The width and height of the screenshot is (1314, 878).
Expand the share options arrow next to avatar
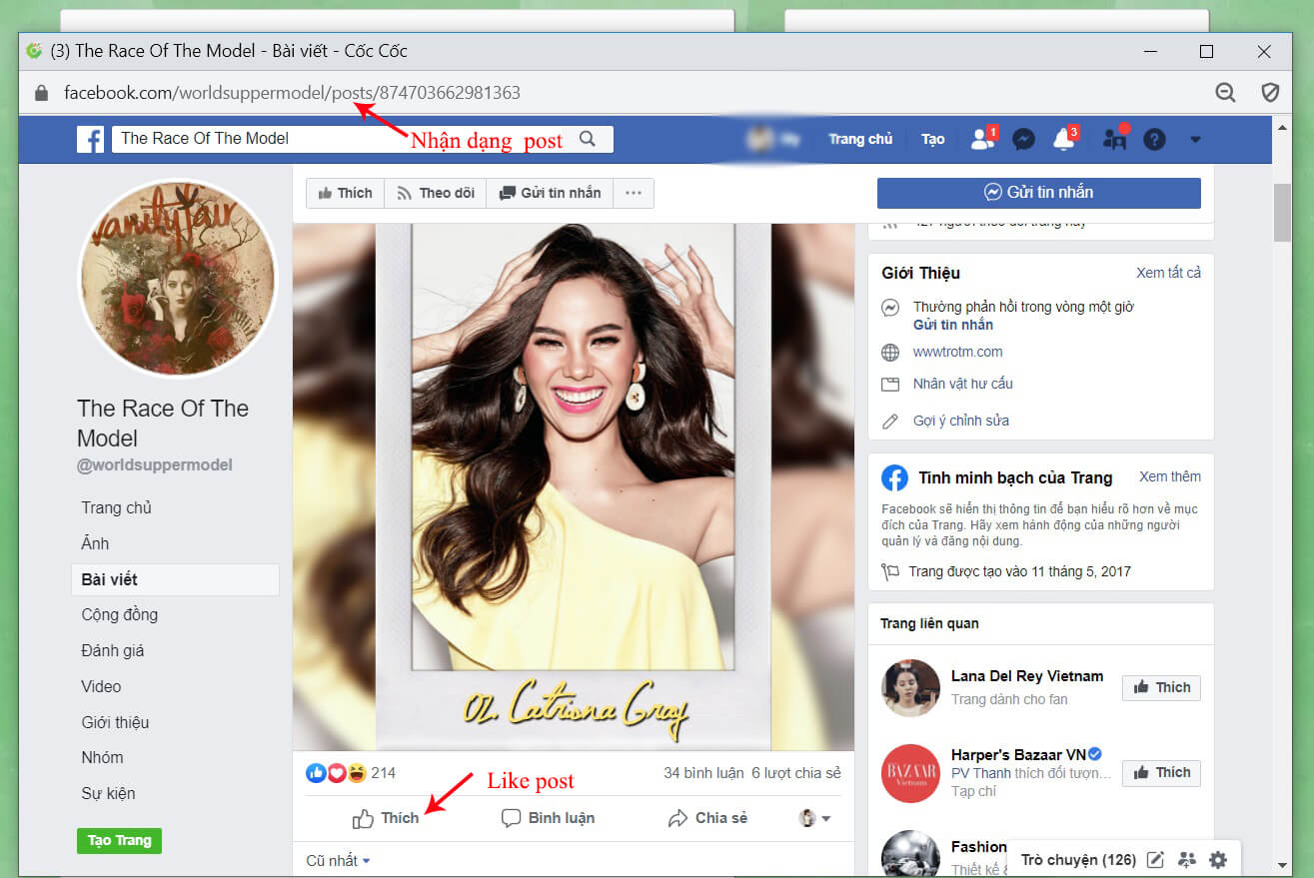click(824, 817)
